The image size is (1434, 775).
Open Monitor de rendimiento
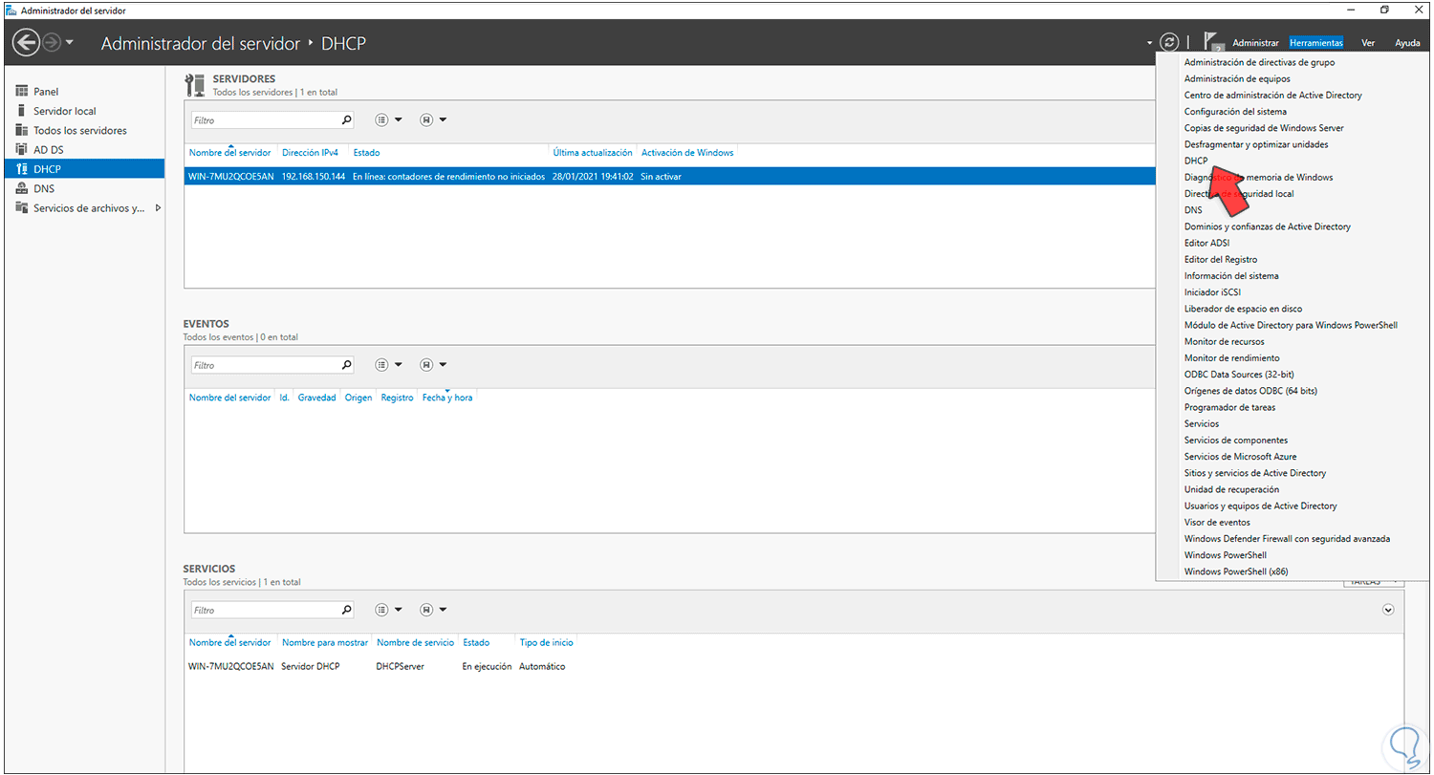1232,357
